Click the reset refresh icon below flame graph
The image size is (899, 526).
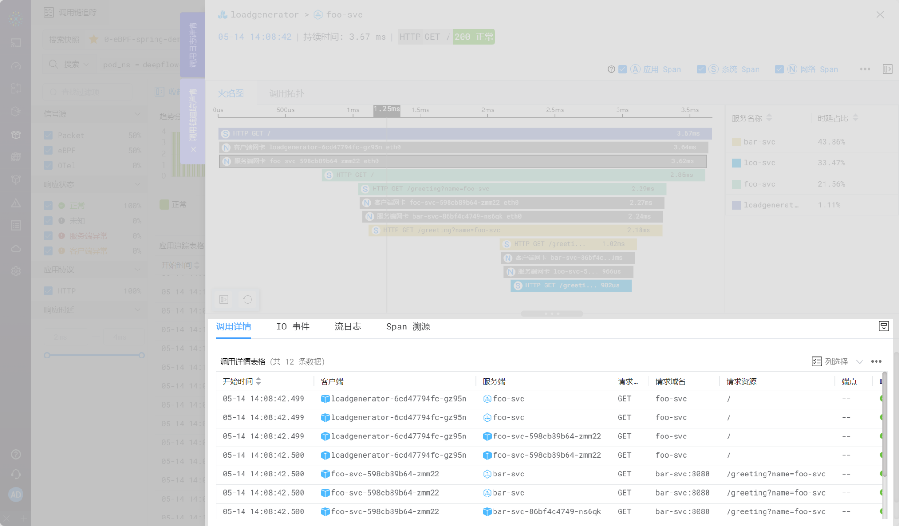tap(248, 300)
